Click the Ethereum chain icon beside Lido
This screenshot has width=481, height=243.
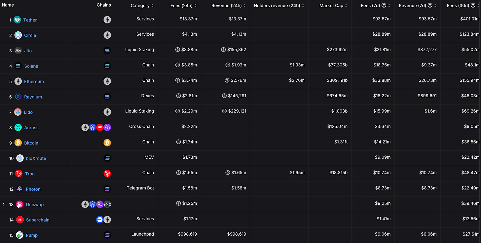tap(107, 112)
